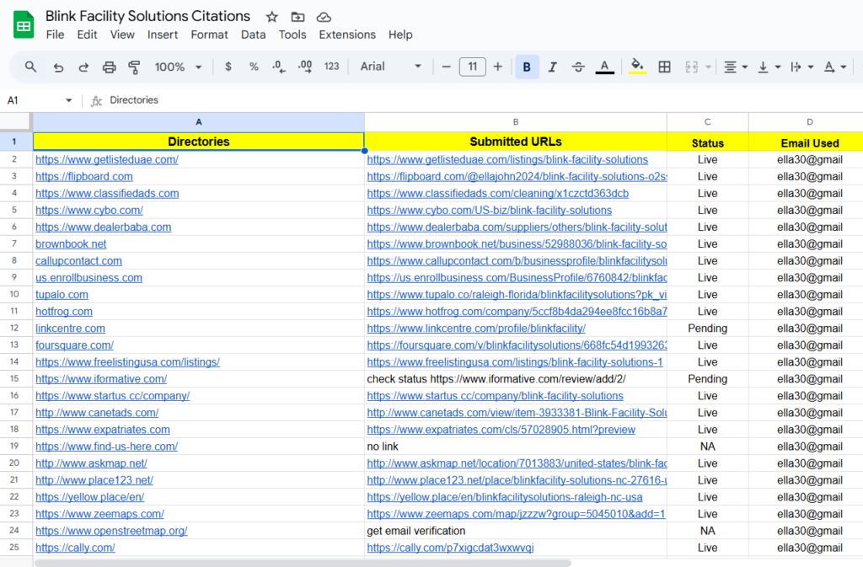
Task: Toggle Strikethrough formatting
Action: [578, 67]
